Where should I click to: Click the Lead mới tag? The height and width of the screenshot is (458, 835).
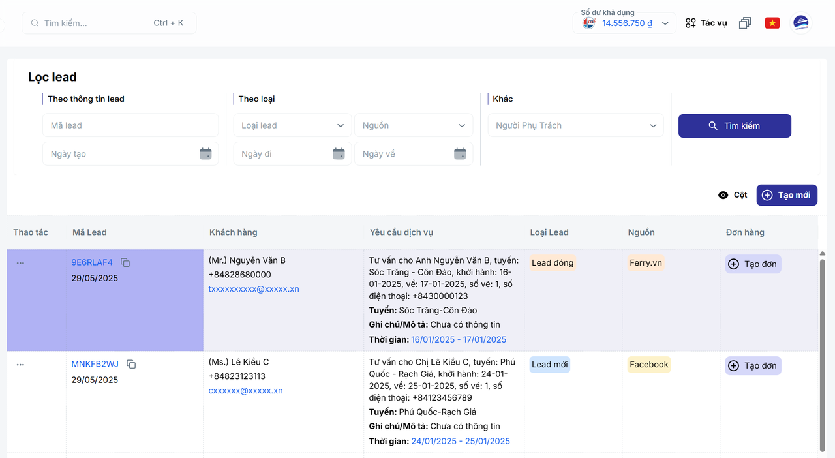click(550, 365)
